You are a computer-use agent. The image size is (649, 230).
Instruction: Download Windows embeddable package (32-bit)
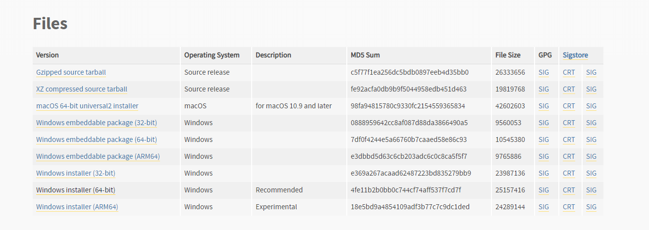click(97, 123)
